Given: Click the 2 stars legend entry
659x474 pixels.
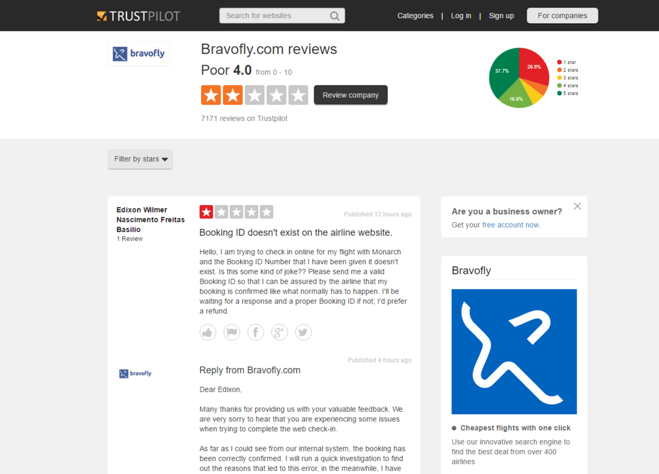Looking at the screenshot, I should click(568, 70).
